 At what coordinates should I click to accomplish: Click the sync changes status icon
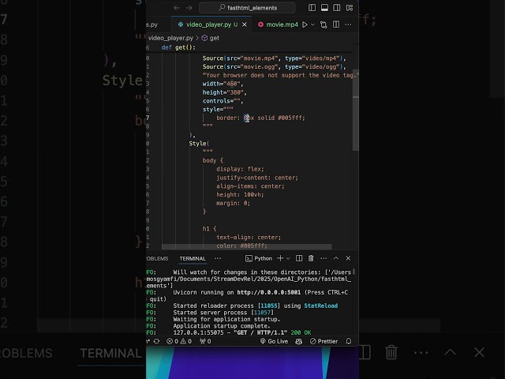[156, 341]
